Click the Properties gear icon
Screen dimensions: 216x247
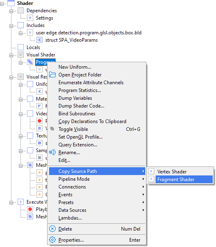point(52,240)
